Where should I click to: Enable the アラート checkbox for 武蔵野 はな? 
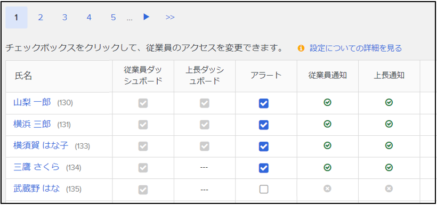click(x=264, y=190)
